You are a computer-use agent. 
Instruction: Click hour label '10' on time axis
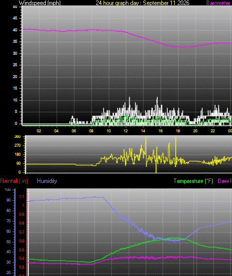coord(109,131)
